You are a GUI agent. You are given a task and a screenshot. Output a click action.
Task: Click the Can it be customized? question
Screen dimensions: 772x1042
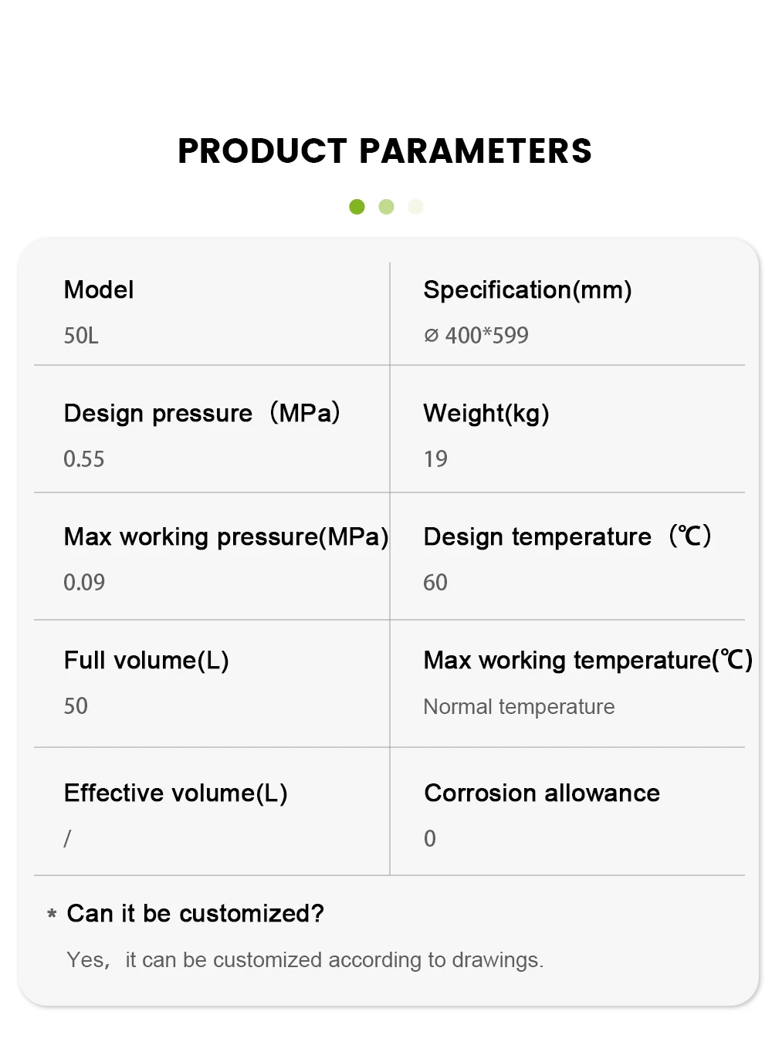coord(195,914)
